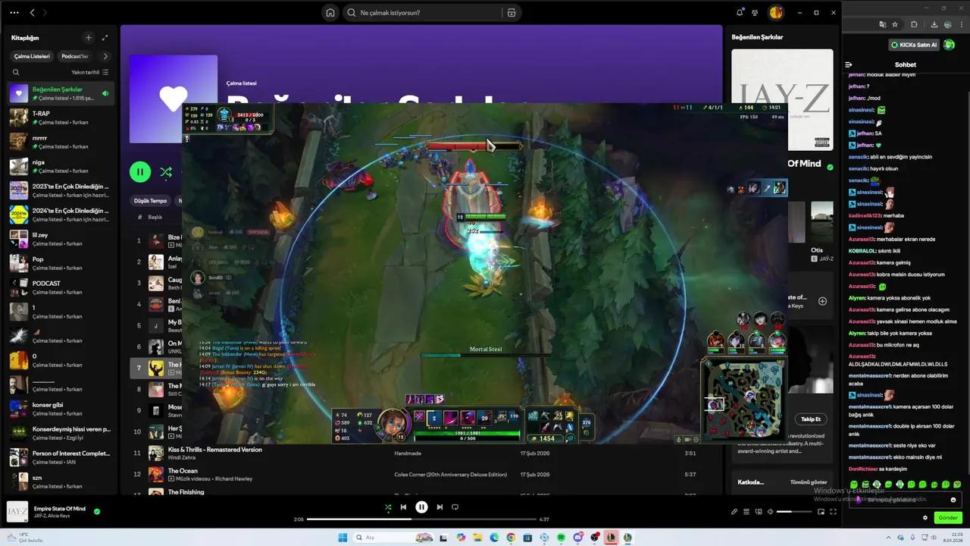Create new playlist with library plus icon
Viewport: 970px width, 546px height.
point(88,37)
